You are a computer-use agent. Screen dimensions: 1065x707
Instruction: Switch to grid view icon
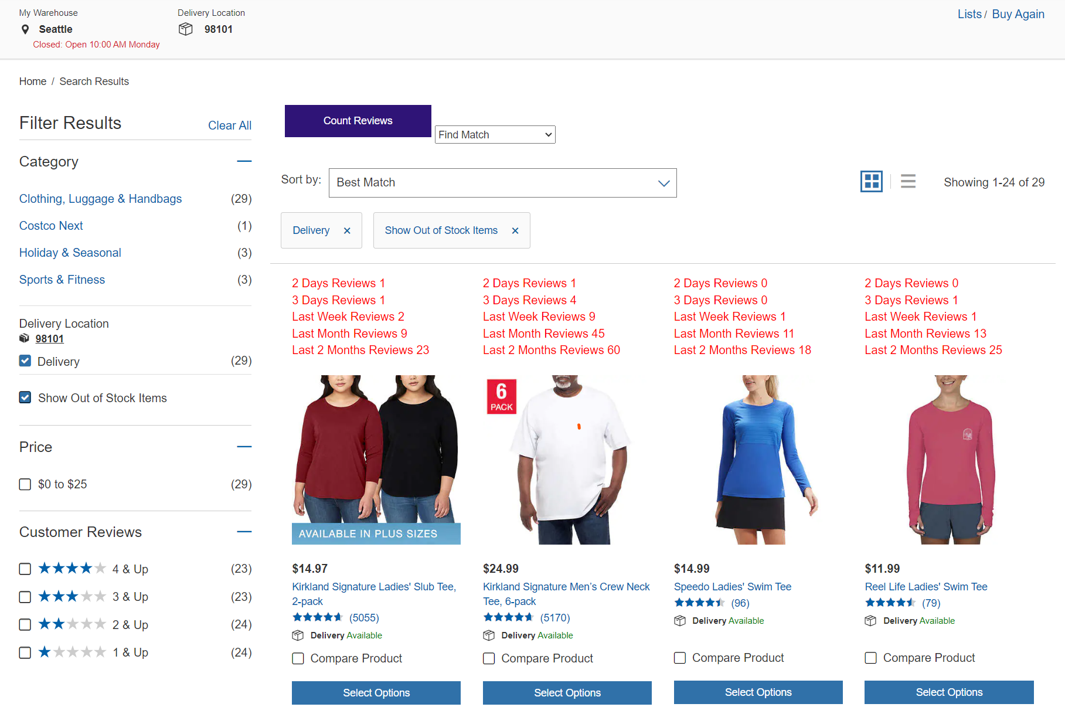point(872,182)
